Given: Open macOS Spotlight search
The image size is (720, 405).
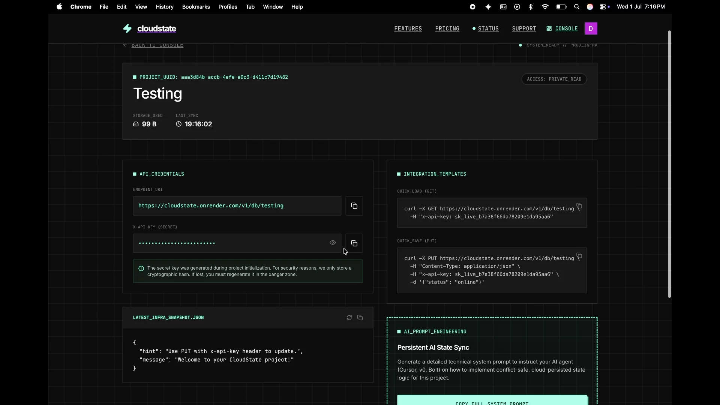Looking at the screenshot, I should pos(577,7).
